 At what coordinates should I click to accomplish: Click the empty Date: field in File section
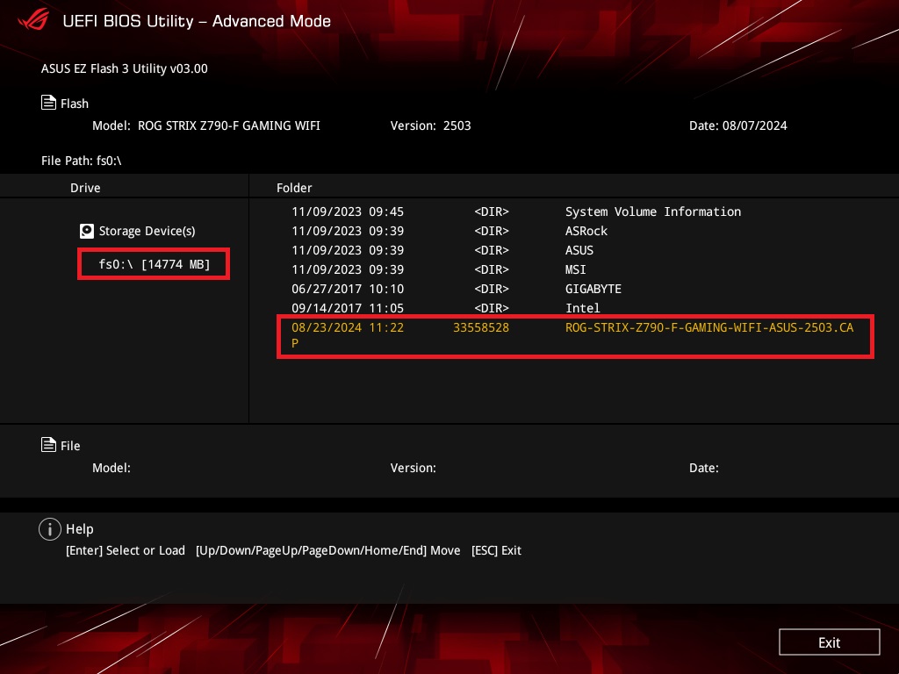[x=704, y=468]
